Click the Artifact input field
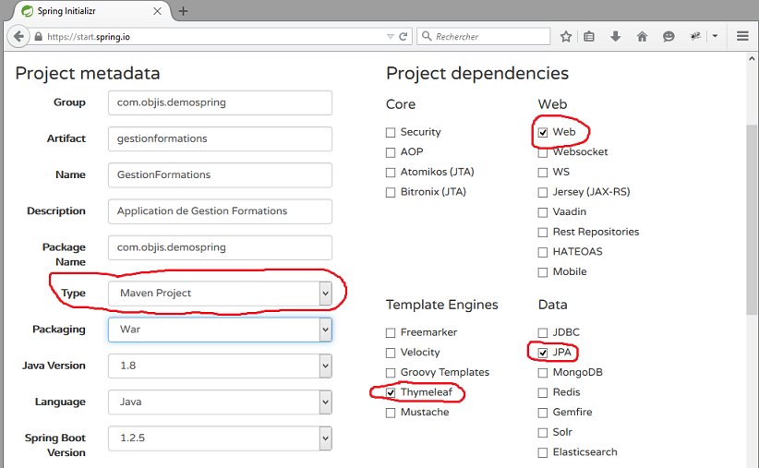759x468 pixels. pos(221,138)
